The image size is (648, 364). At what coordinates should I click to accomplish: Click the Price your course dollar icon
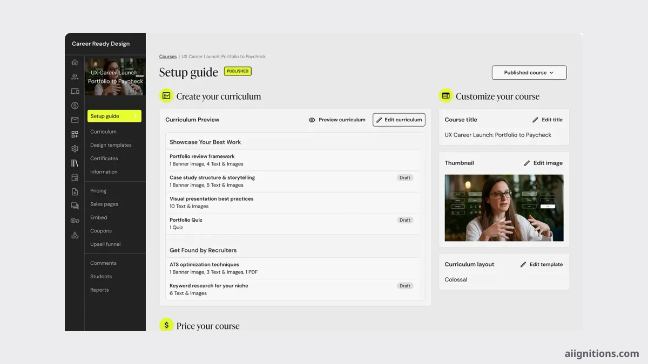pyautogui.click(x=166, y=325)
